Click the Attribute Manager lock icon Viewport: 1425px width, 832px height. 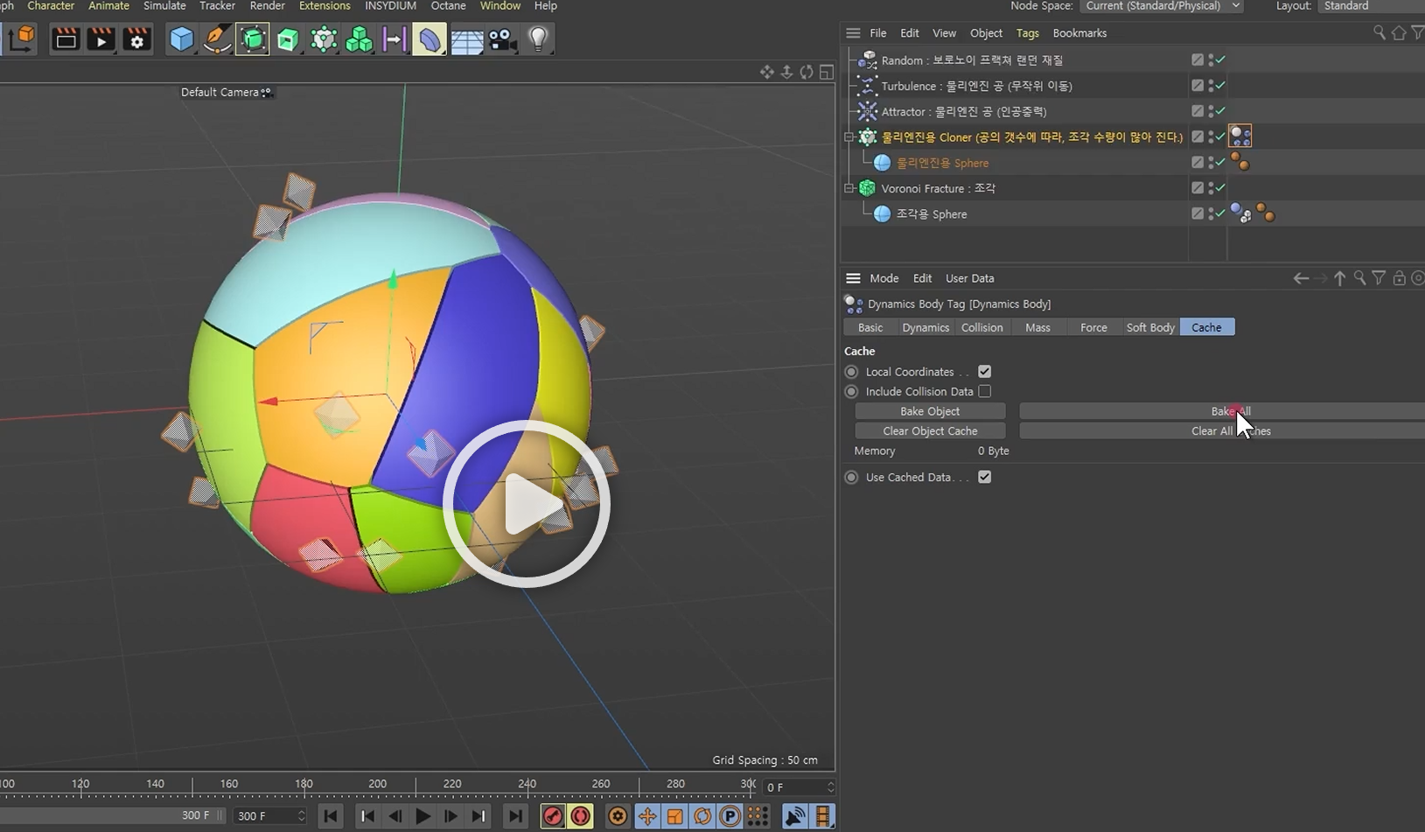(x=1399, y=278)
